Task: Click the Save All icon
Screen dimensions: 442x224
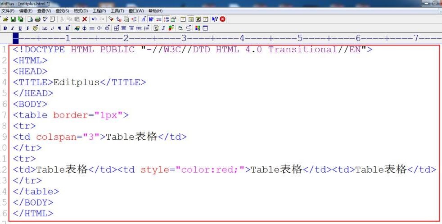Action: coord(21,19)
